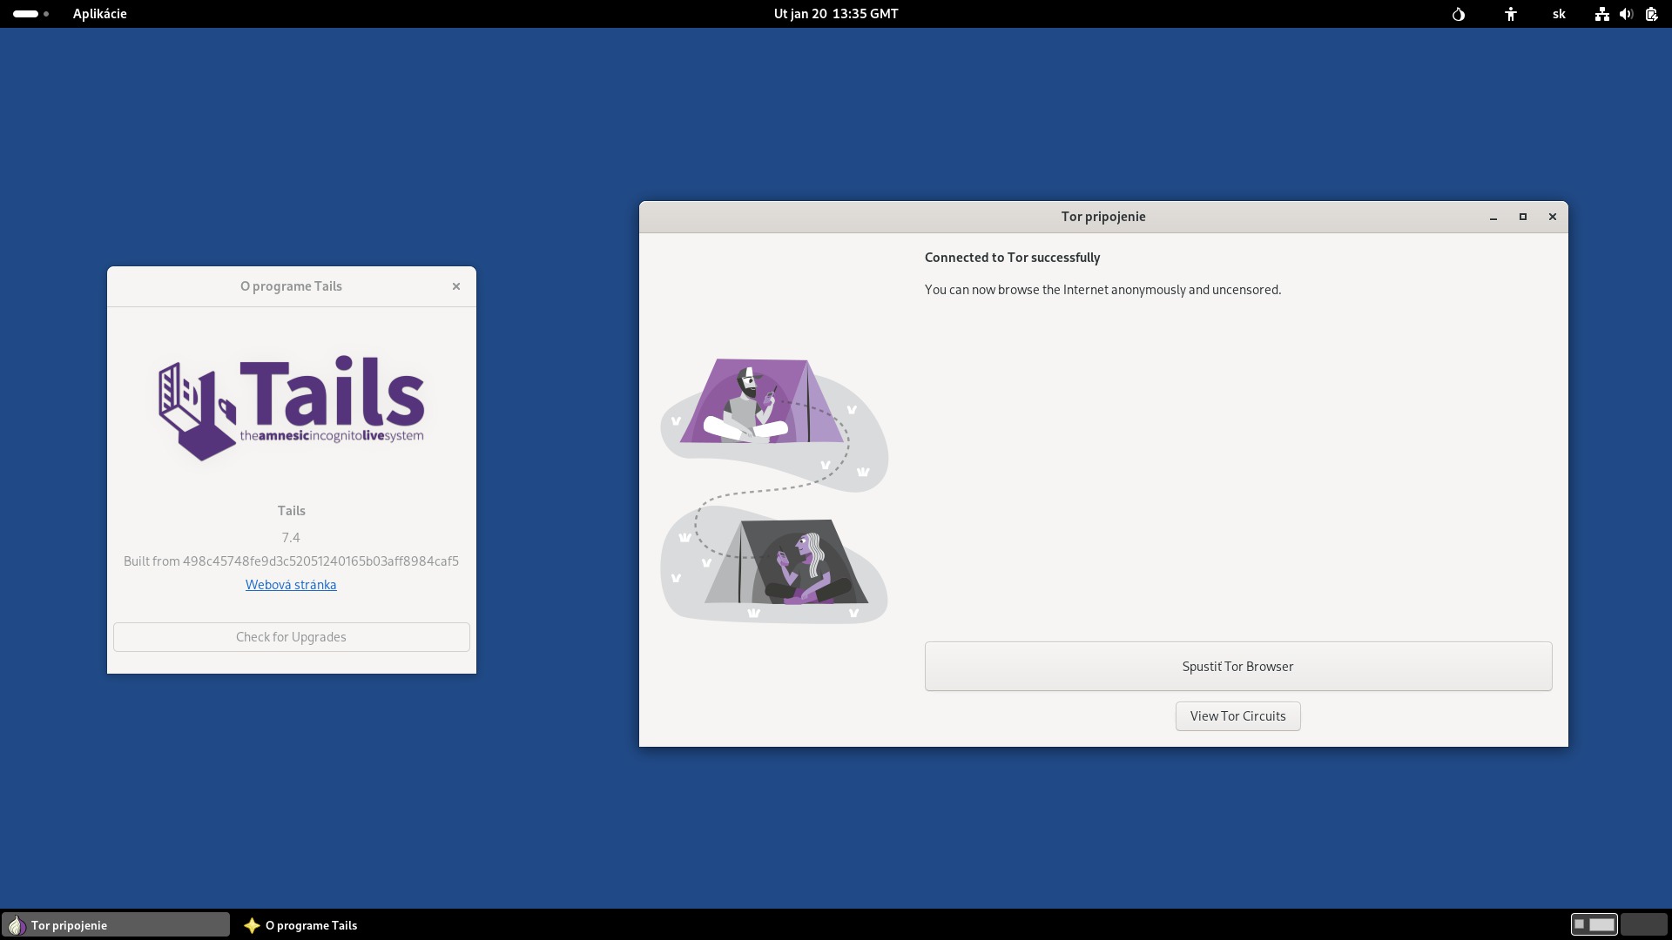Click the battery charging icon
Screen dimensions: 1672x940
[1651, 14]
